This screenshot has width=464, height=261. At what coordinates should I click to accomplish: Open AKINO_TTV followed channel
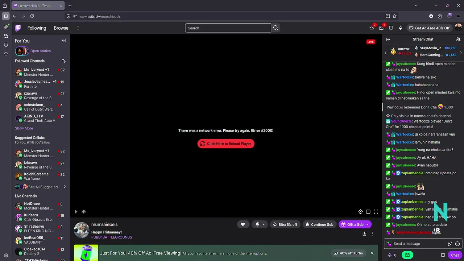tap(41, 119)
